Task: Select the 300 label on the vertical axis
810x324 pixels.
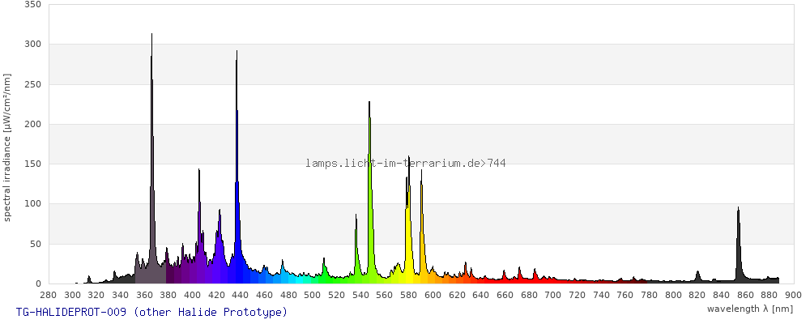Action: point(32,45)
